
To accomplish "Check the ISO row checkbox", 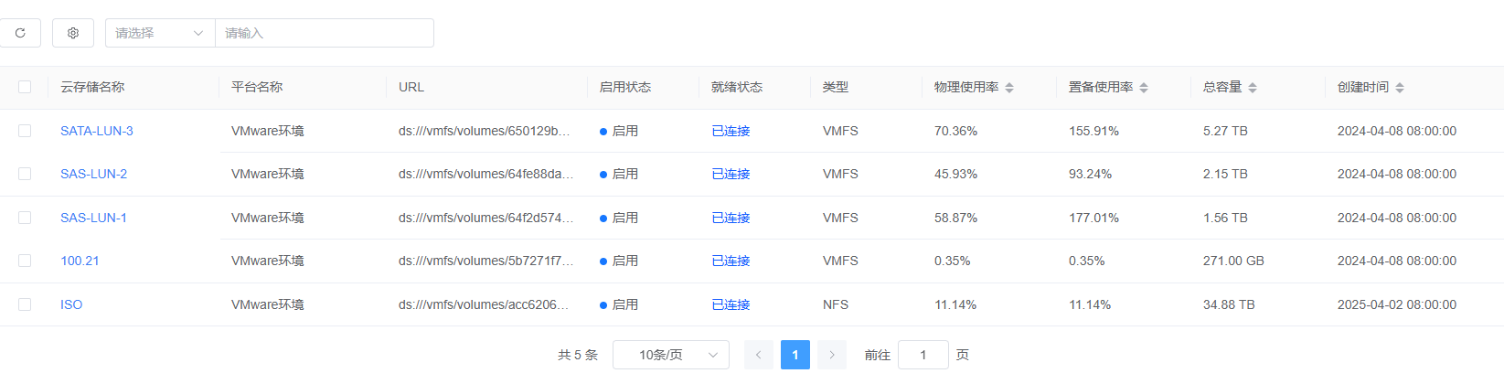I will (25, 304).
